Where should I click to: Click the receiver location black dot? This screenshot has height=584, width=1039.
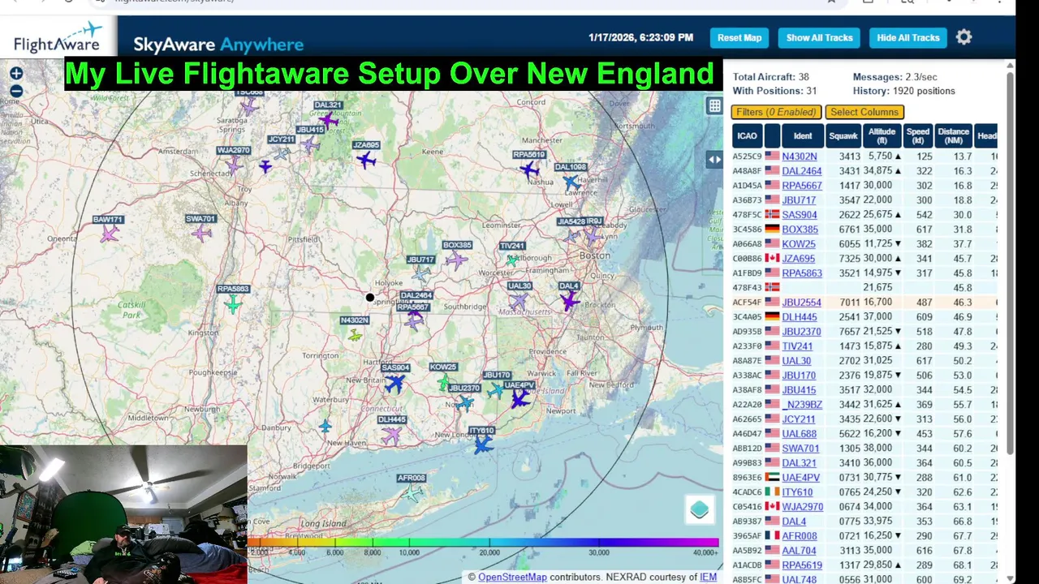pos(370,298)
